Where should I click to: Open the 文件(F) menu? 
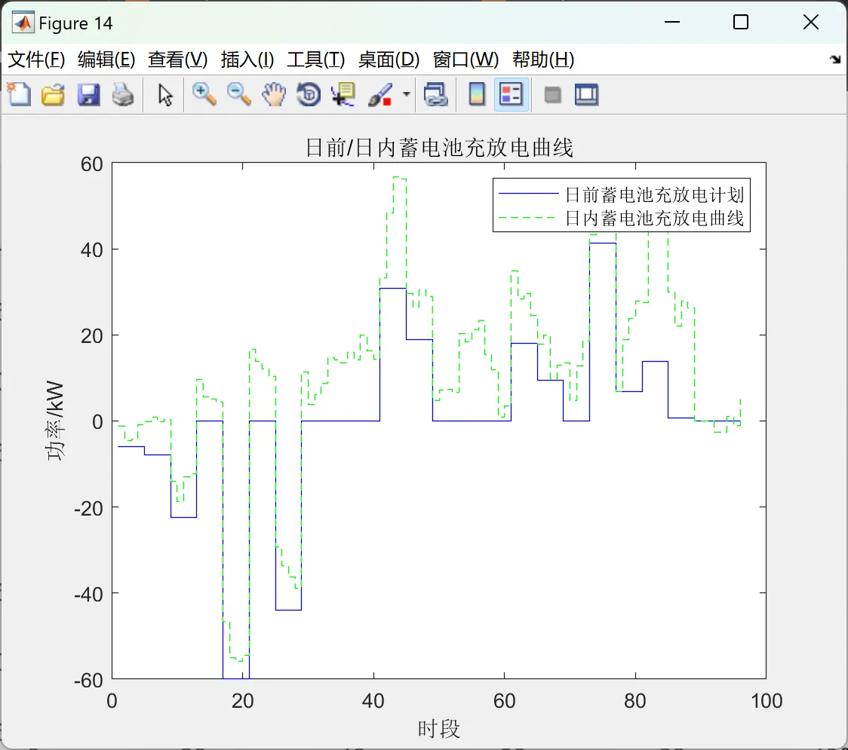point(36,60)
